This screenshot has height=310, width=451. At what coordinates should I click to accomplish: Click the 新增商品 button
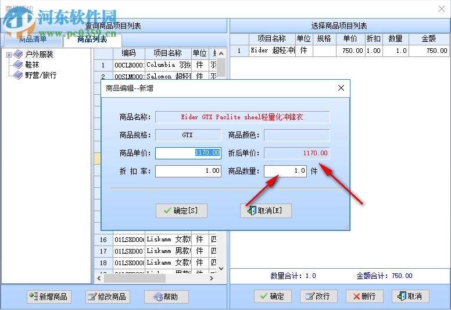tap(49, 297)
